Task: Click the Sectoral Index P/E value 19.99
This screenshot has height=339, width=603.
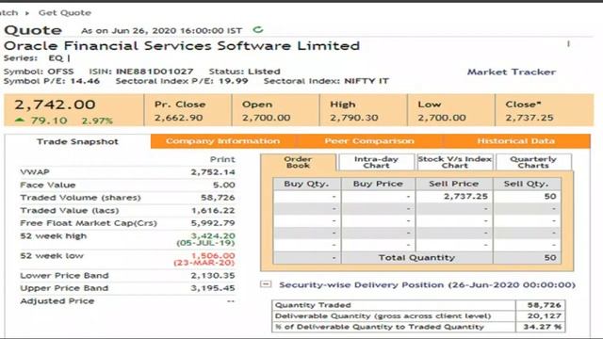Action: (234, 81)
